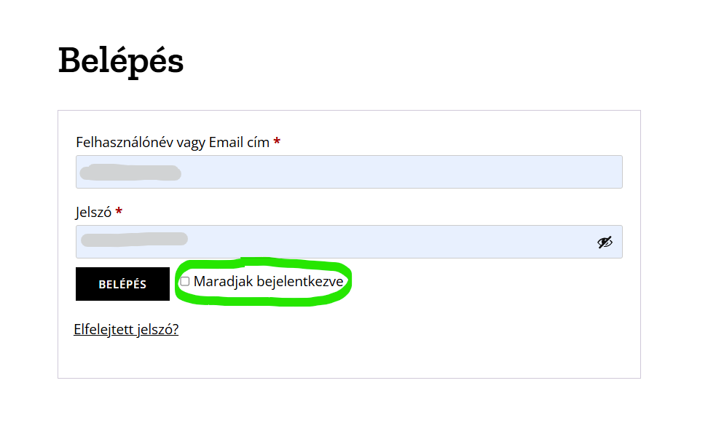Focus the Felhasználónév vagy Email cím field
The width and height of the screenshot is (708, 442).
349,172
